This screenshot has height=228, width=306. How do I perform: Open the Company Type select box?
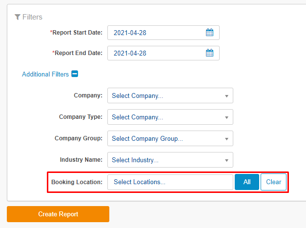tap(170, 117)
